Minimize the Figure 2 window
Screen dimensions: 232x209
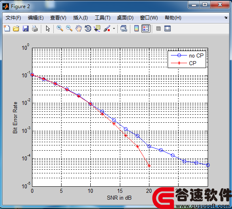(x=194, y=5)
